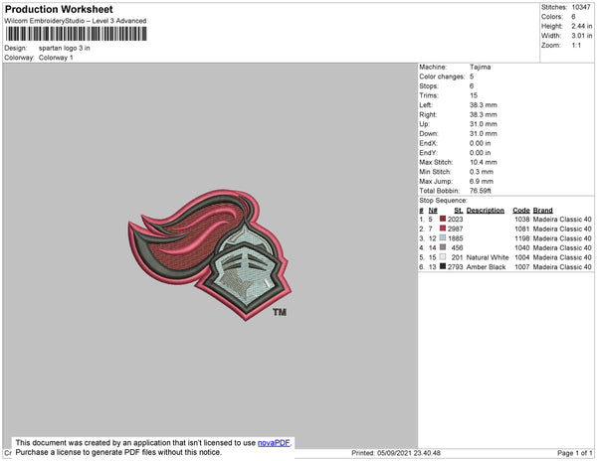Click the 'Code' column header
Image resolution: width=597 pixels, height=461 pixels.
(520, 211)
